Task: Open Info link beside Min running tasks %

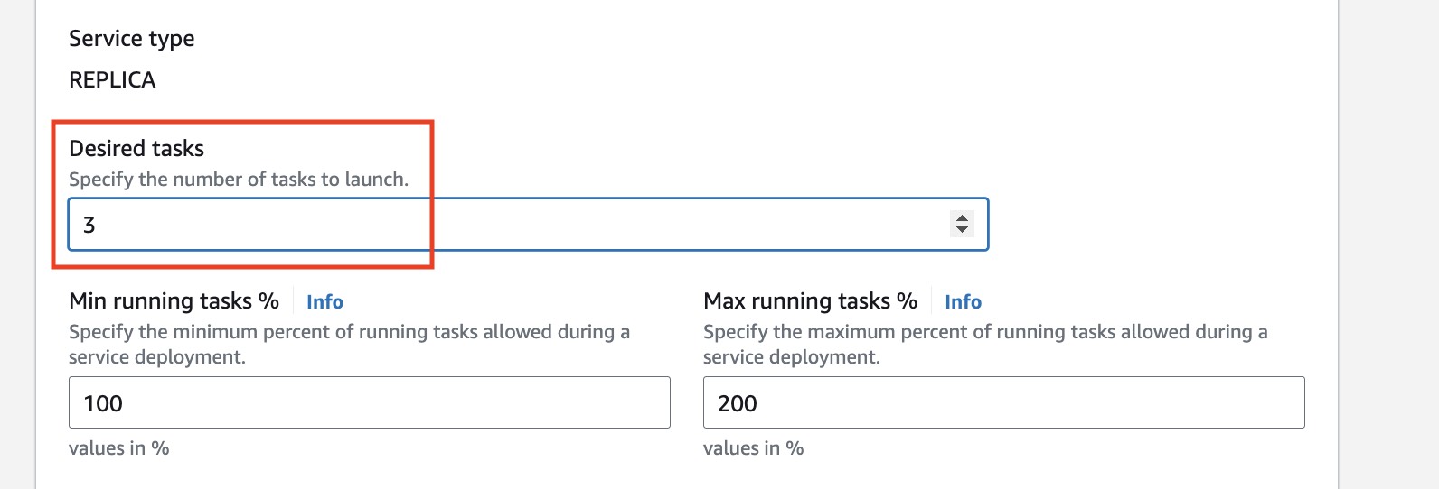Action: (324, 302)
